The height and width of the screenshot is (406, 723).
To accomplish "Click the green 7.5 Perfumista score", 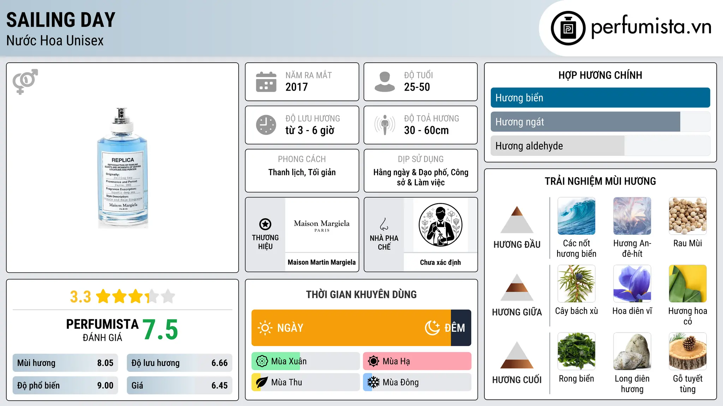I will click(x=160, y=330).
